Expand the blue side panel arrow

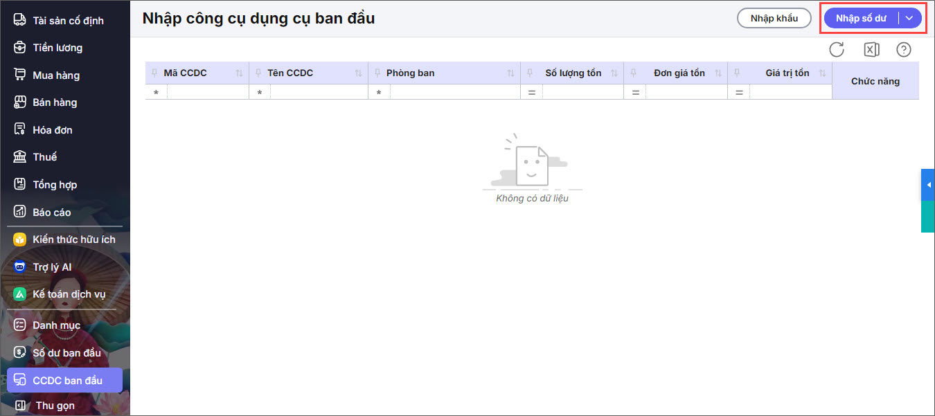tap(928, 184)
